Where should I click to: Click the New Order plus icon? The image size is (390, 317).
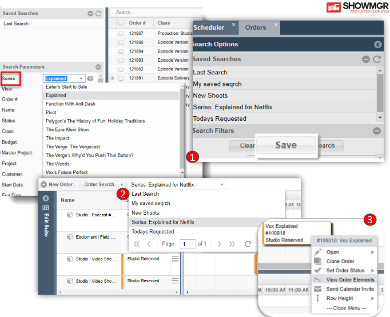pyautogui.click(x=44, y=184)
